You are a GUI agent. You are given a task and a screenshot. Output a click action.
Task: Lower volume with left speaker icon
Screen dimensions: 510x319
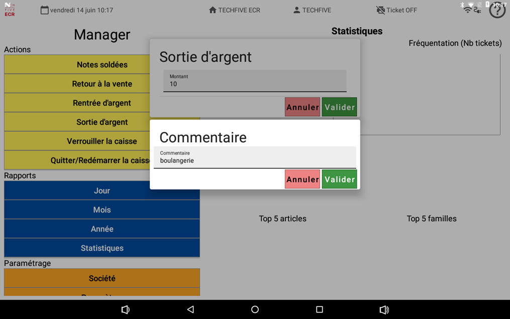point(126,309)
